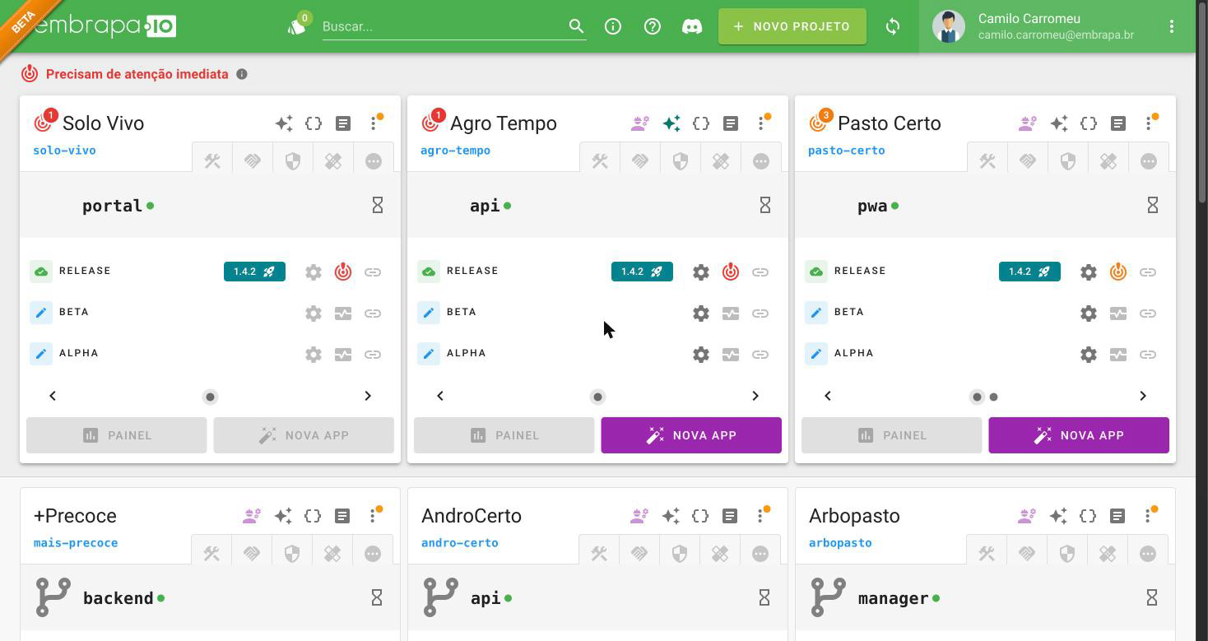The width and height of the screenshot is (1208, 641).
Task: Click the 1.4.2 version chip on Pasto Certo
Action: click(x=1029, y=272)
